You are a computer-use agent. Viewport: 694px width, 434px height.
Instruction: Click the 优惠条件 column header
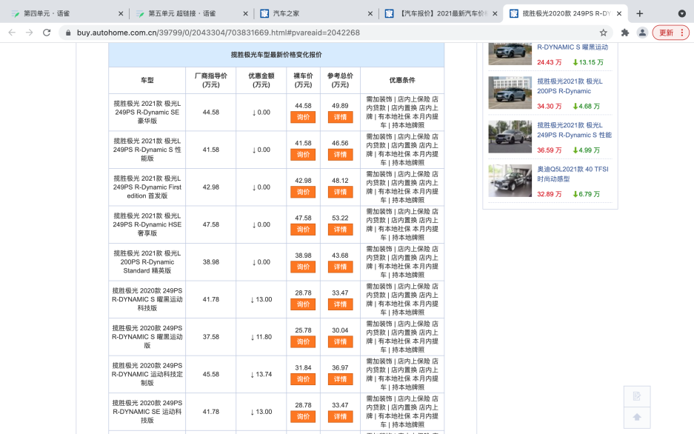(402, 80)
